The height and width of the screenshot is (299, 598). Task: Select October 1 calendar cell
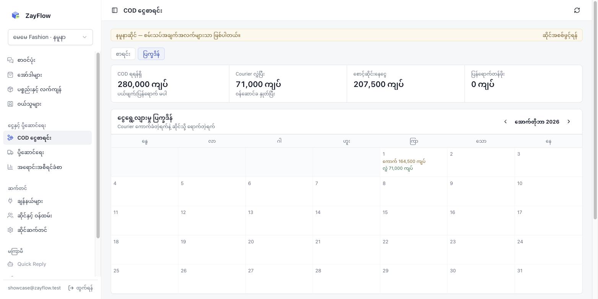(414, 162)
